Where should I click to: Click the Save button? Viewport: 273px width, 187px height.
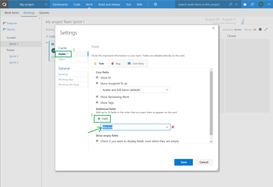tap(183, 162)
